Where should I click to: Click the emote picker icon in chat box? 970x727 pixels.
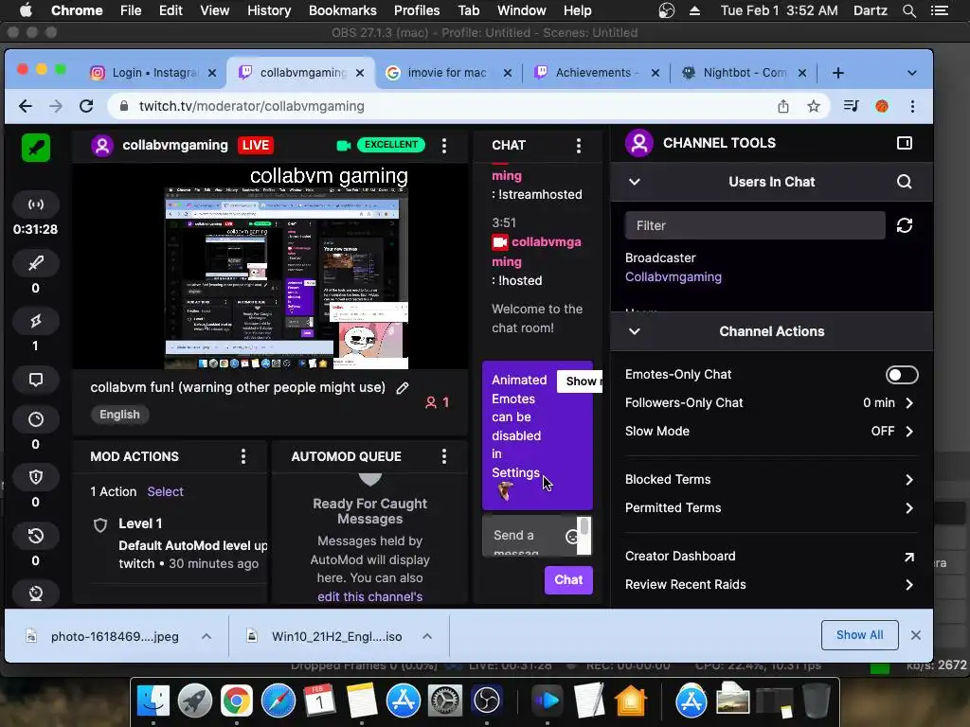(x=571, y=536)
